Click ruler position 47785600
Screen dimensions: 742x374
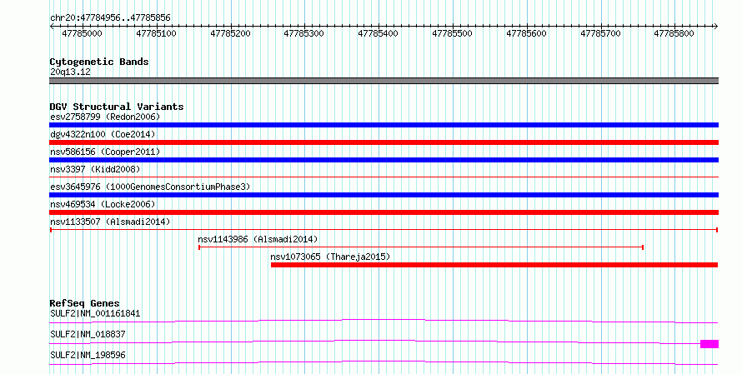(x=526, y=33)
